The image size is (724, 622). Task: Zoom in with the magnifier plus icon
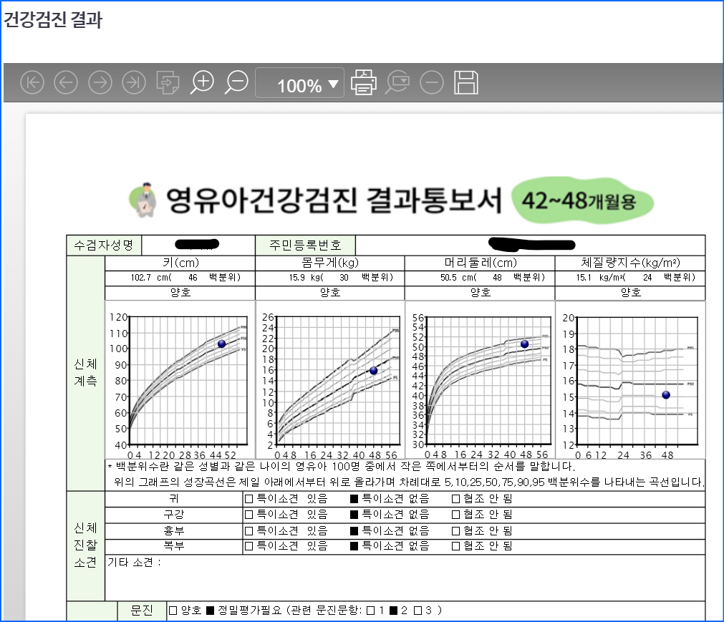(202, 83)
